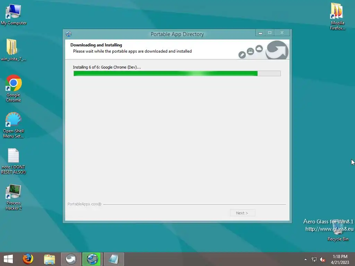Click the Please wait installation message
Image resolution: width=355 pixels, height=266 pixels.
coord(132,51)
